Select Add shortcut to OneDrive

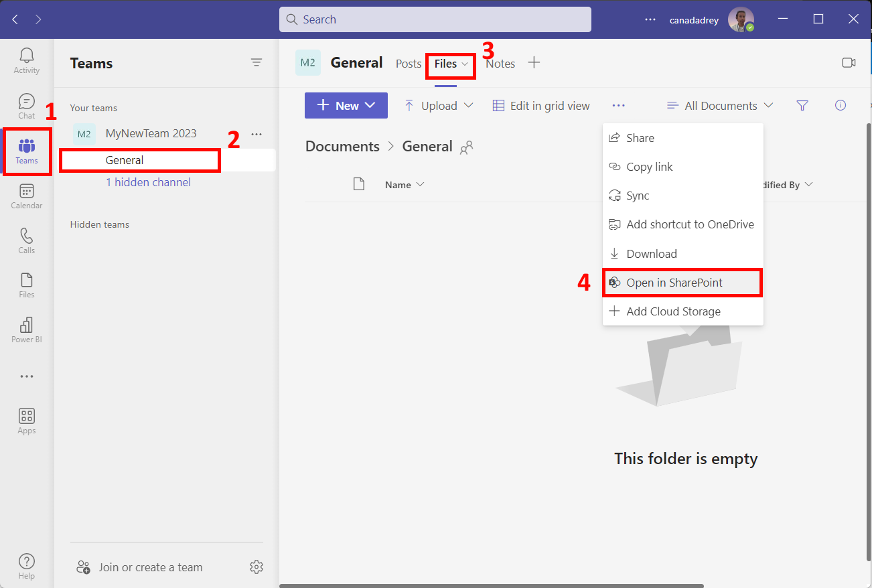(683, 224)
